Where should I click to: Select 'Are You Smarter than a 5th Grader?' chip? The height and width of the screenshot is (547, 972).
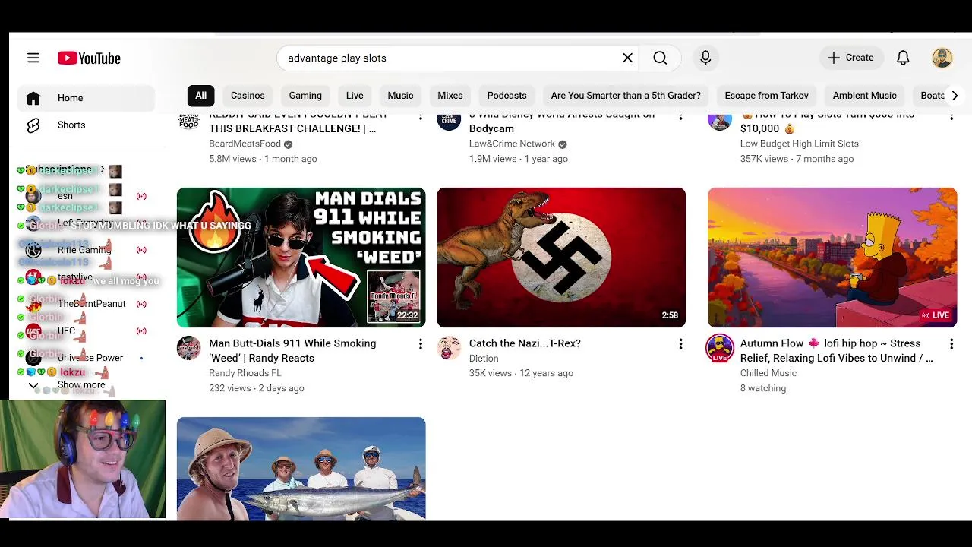point(626,96)
